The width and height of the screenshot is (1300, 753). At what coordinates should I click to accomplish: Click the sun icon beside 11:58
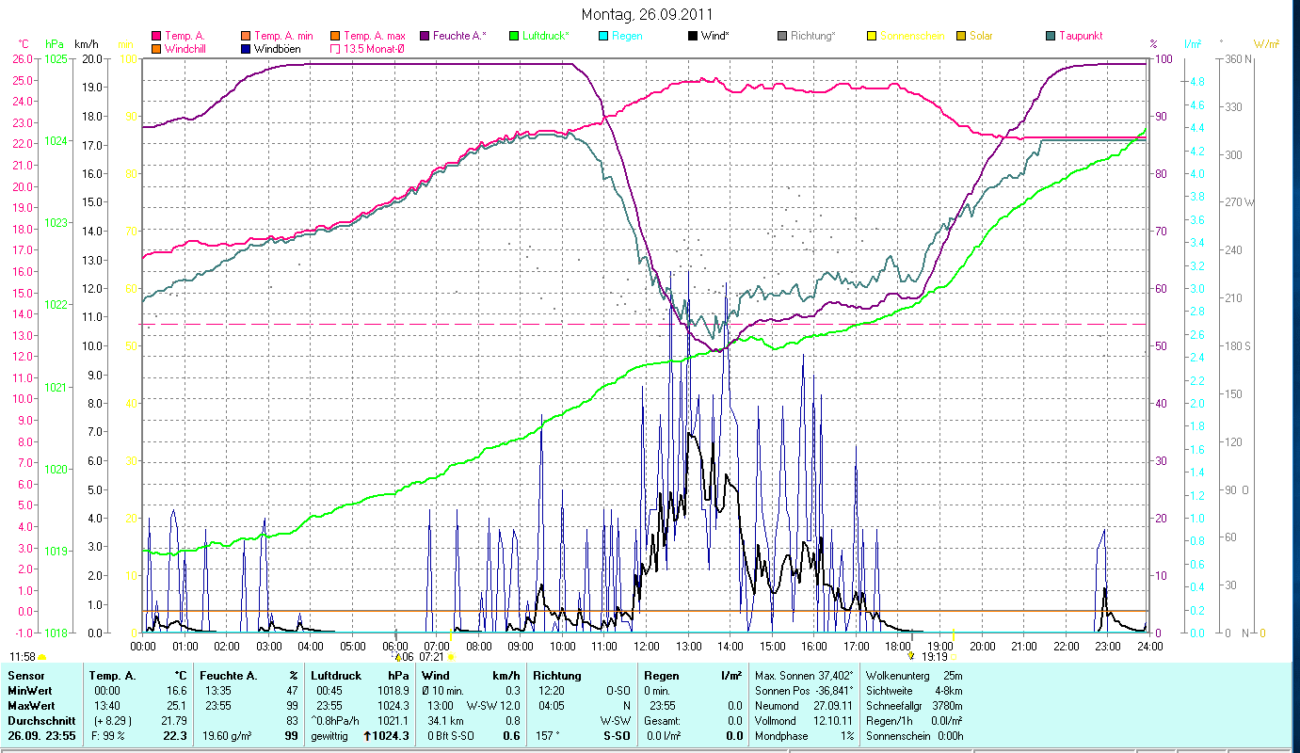[x=42, y=656]
